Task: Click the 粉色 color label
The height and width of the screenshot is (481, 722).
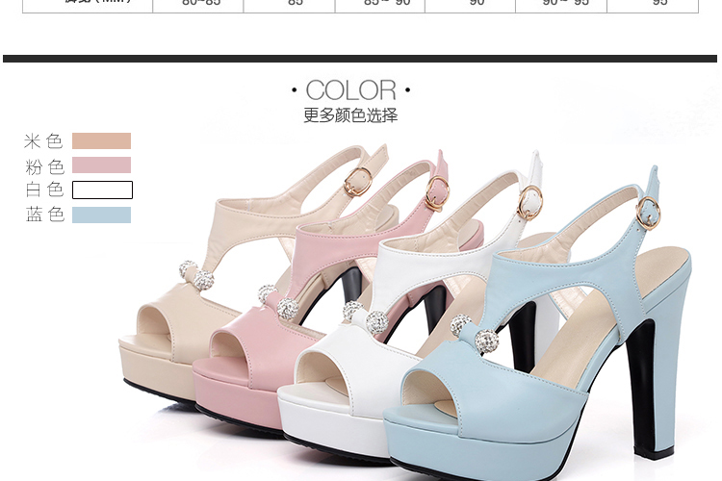Action: [x=44, y=165]
